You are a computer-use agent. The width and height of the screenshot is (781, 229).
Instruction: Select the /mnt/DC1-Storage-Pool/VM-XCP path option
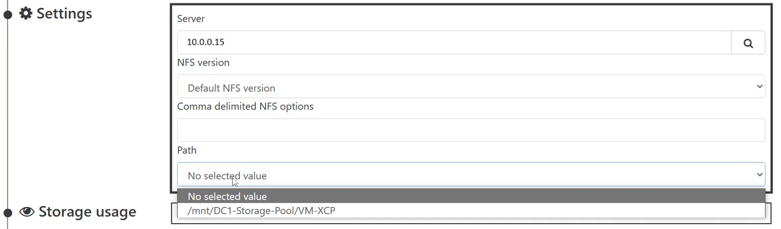click(261, 211)
